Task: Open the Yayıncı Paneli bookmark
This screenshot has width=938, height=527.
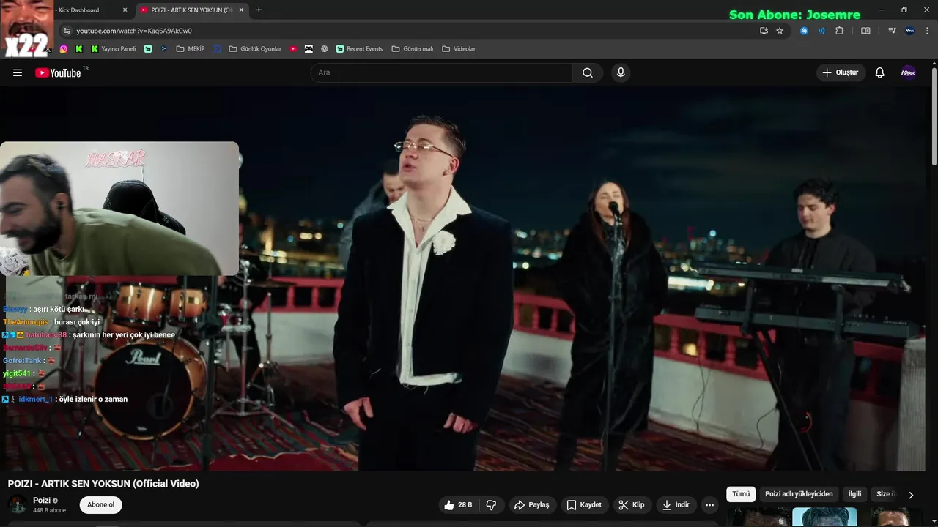Action: click(x=114, y=49)
